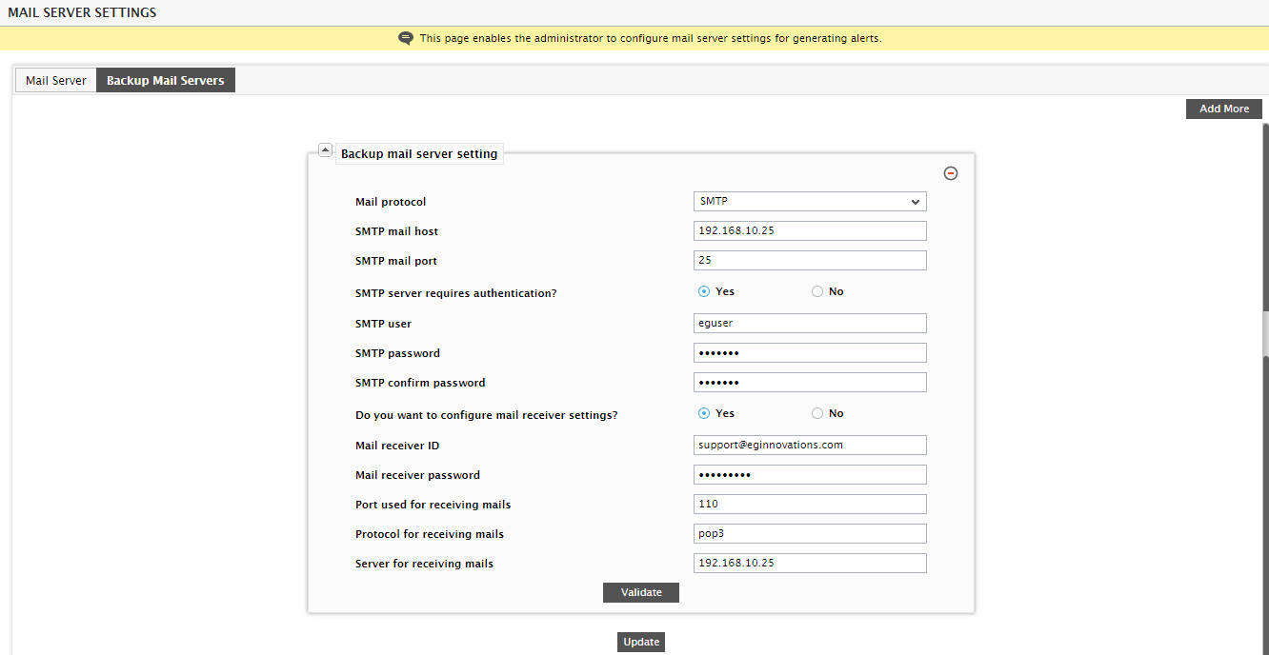
Task: Click the SMTP mail host label
Action: point(396,231)
